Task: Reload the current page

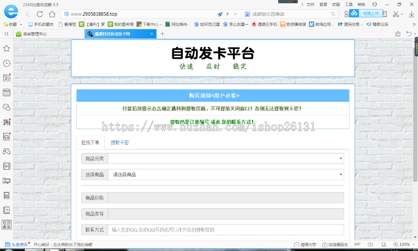Action: (40, 14)
